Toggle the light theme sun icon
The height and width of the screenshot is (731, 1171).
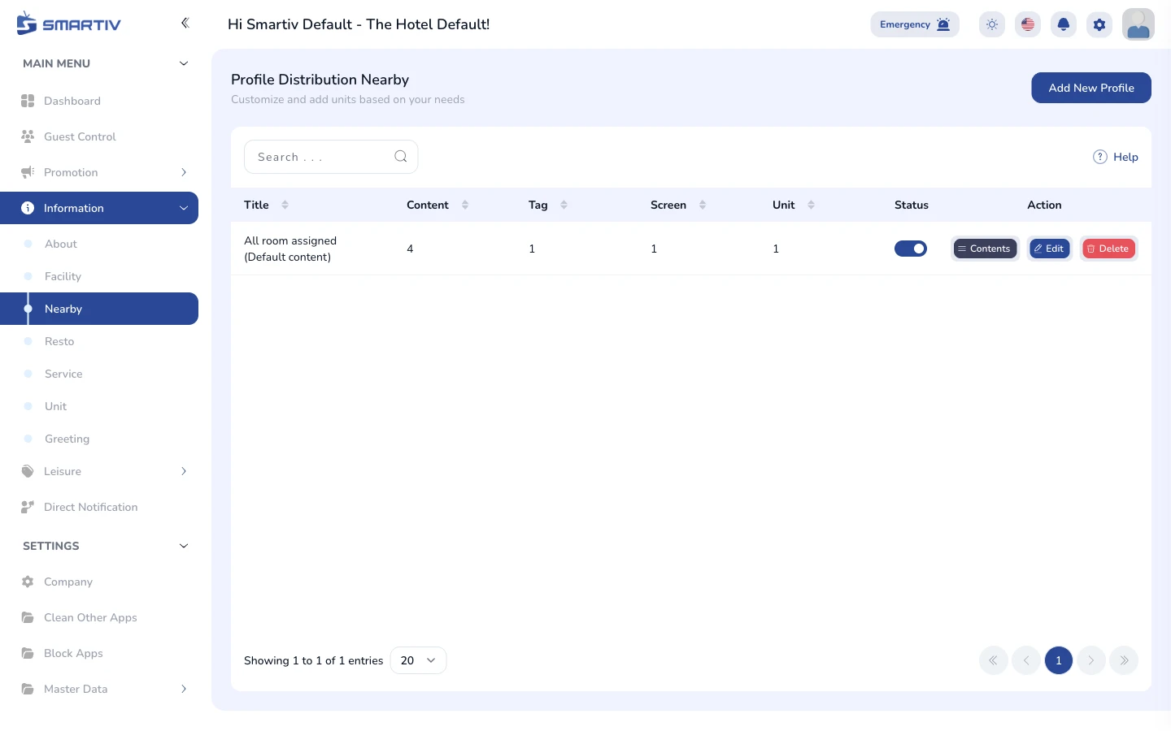click(x=992, y=24)
